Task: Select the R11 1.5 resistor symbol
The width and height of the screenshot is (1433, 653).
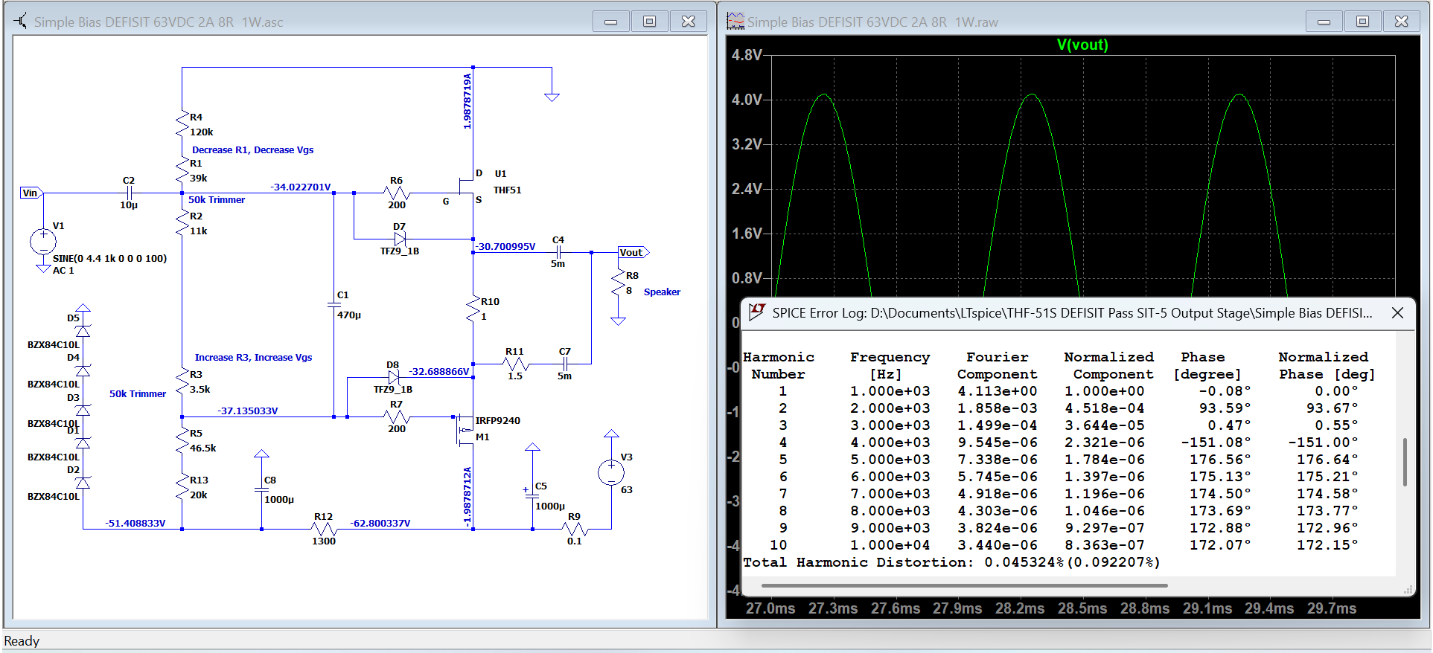Action: (515, 364)
